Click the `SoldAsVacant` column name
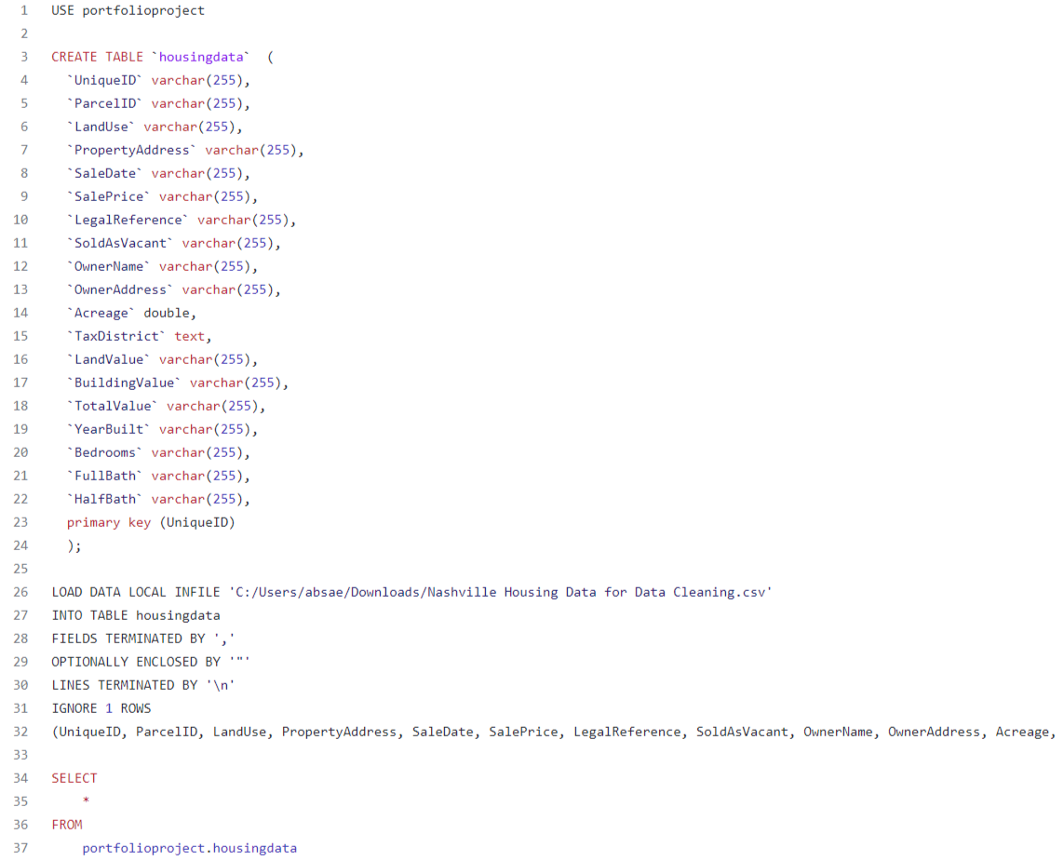The height and width of the screenshot is (861, 1063). click(120, 243)
